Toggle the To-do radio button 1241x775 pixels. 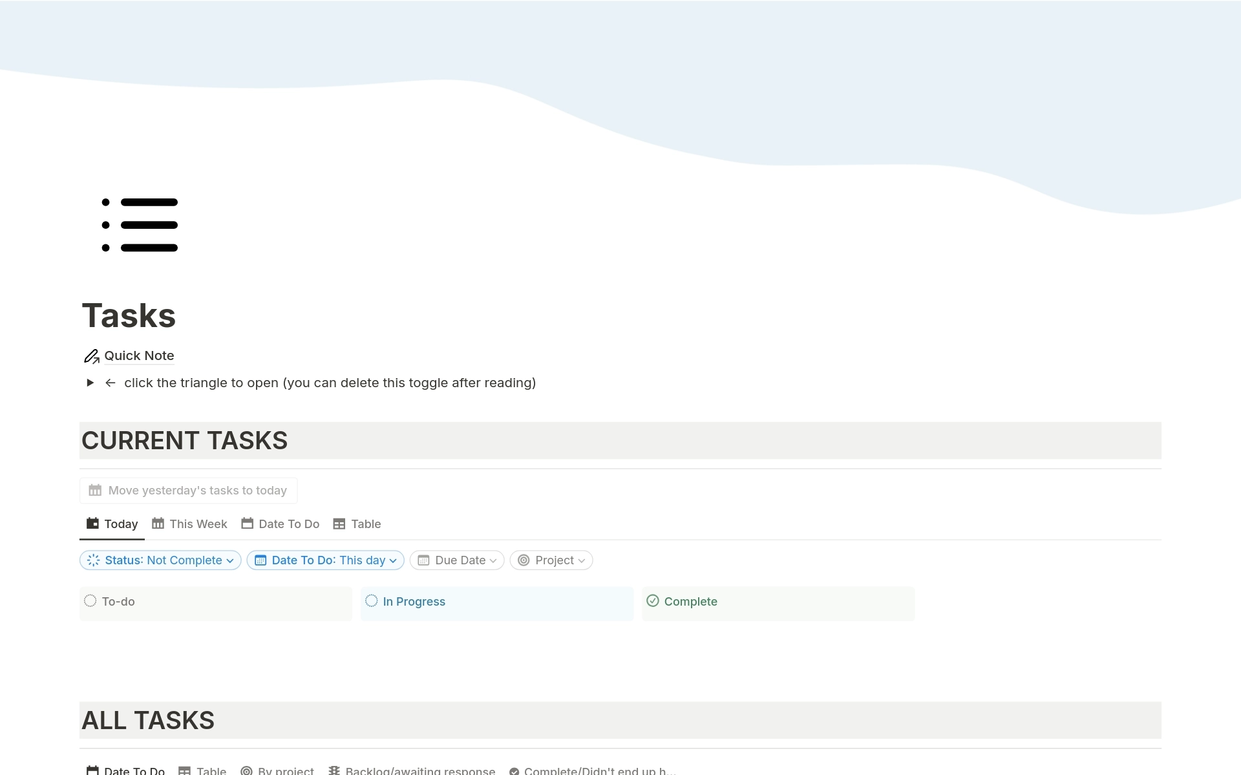point(90,601)
